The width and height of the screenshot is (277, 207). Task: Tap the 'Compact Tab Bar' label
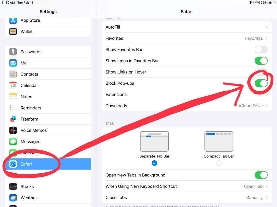tap(219, 156)
